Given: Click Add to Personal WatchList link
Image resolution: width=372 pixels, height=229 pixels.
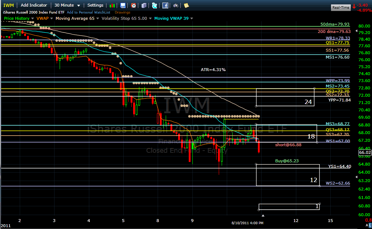Looking at the screenshot, I should click(89, 12).
